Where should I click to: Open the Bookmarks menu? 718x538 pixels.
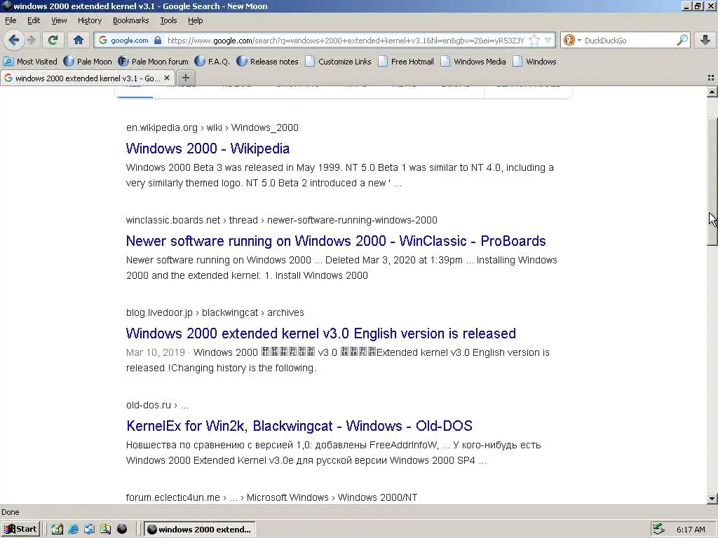coord(131,20)
